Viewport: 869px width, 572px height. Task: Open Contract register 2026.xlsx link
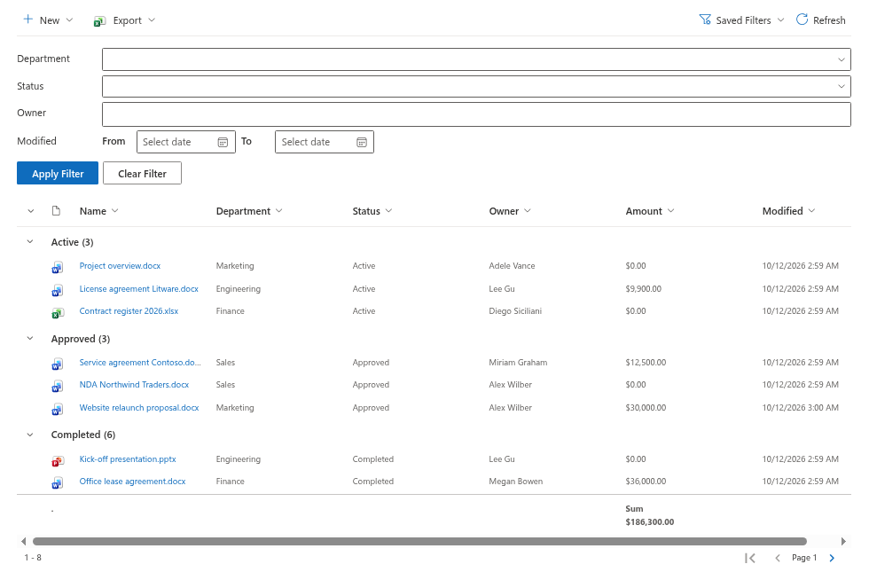pyautogui.click(x=129, y=311)
